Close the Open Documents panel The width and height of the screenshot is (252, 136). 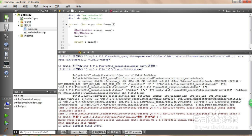point(55,92)
